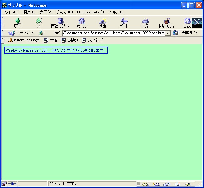The height and width of the screenshot is (188, 204).
Task: Click the Netscape window title bar icon
Action: [4, 5]
